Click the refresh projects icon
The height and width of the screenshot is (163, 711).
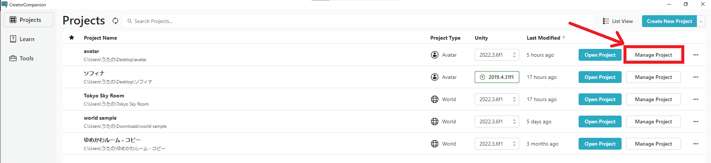(x=115, y=21)
